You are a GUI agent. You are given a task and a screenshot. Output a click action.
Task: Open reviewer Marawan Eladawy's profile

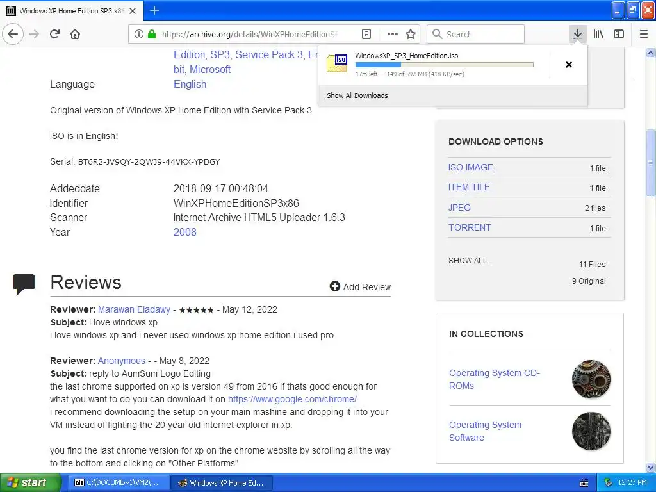pyautogui.click(x=134, y=309)
